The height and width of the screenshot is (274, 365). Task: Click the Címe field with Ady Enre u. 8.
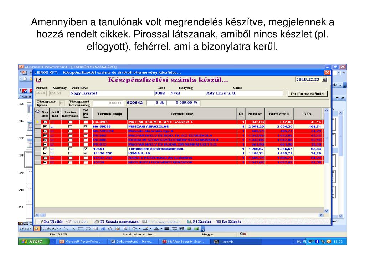(244, 93)
